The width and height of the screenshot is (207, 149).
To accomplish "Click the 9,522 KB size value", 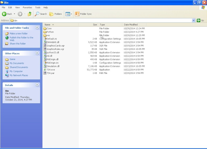I will 93,42.
